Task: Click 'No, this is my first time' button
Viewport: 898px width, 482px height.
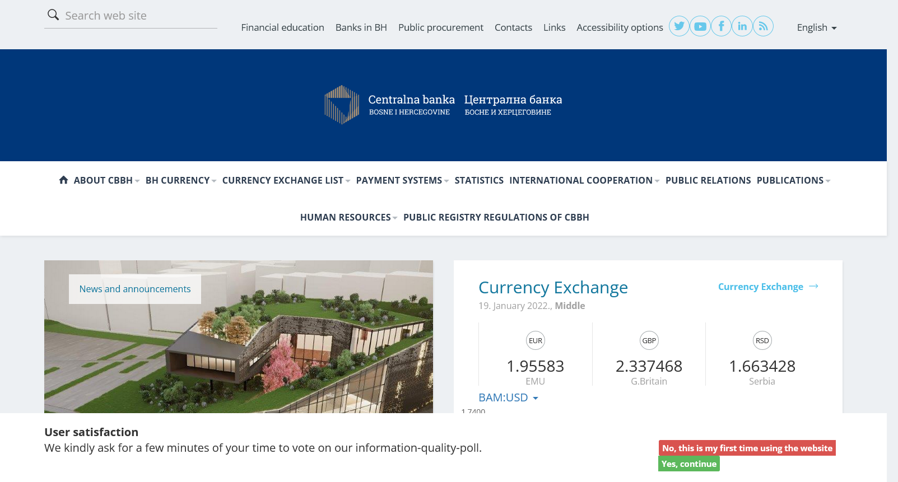Action: (747, 448)
